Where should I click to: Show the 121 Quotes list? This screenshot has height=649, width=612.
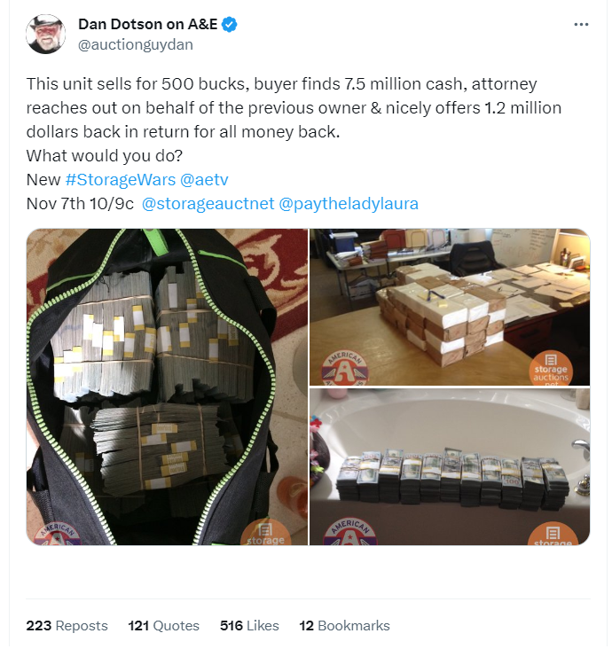pyautogui.click(x=163, y=626)
